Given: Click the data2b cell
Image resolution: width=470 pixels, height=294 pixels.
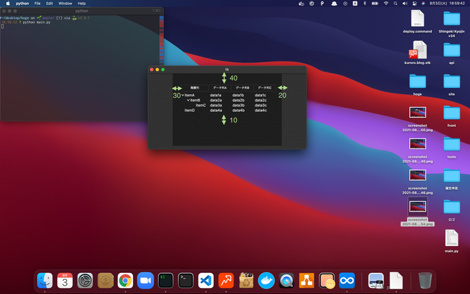Looking at the screenshot, I should click(238, 100).
